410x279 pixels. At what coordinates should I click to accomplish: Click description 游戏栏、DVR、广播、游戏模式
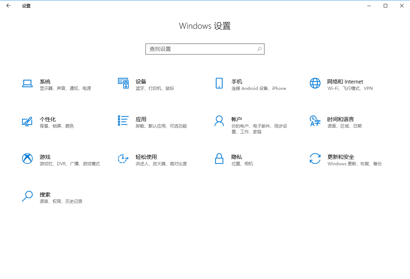click(x=70, y=164)
